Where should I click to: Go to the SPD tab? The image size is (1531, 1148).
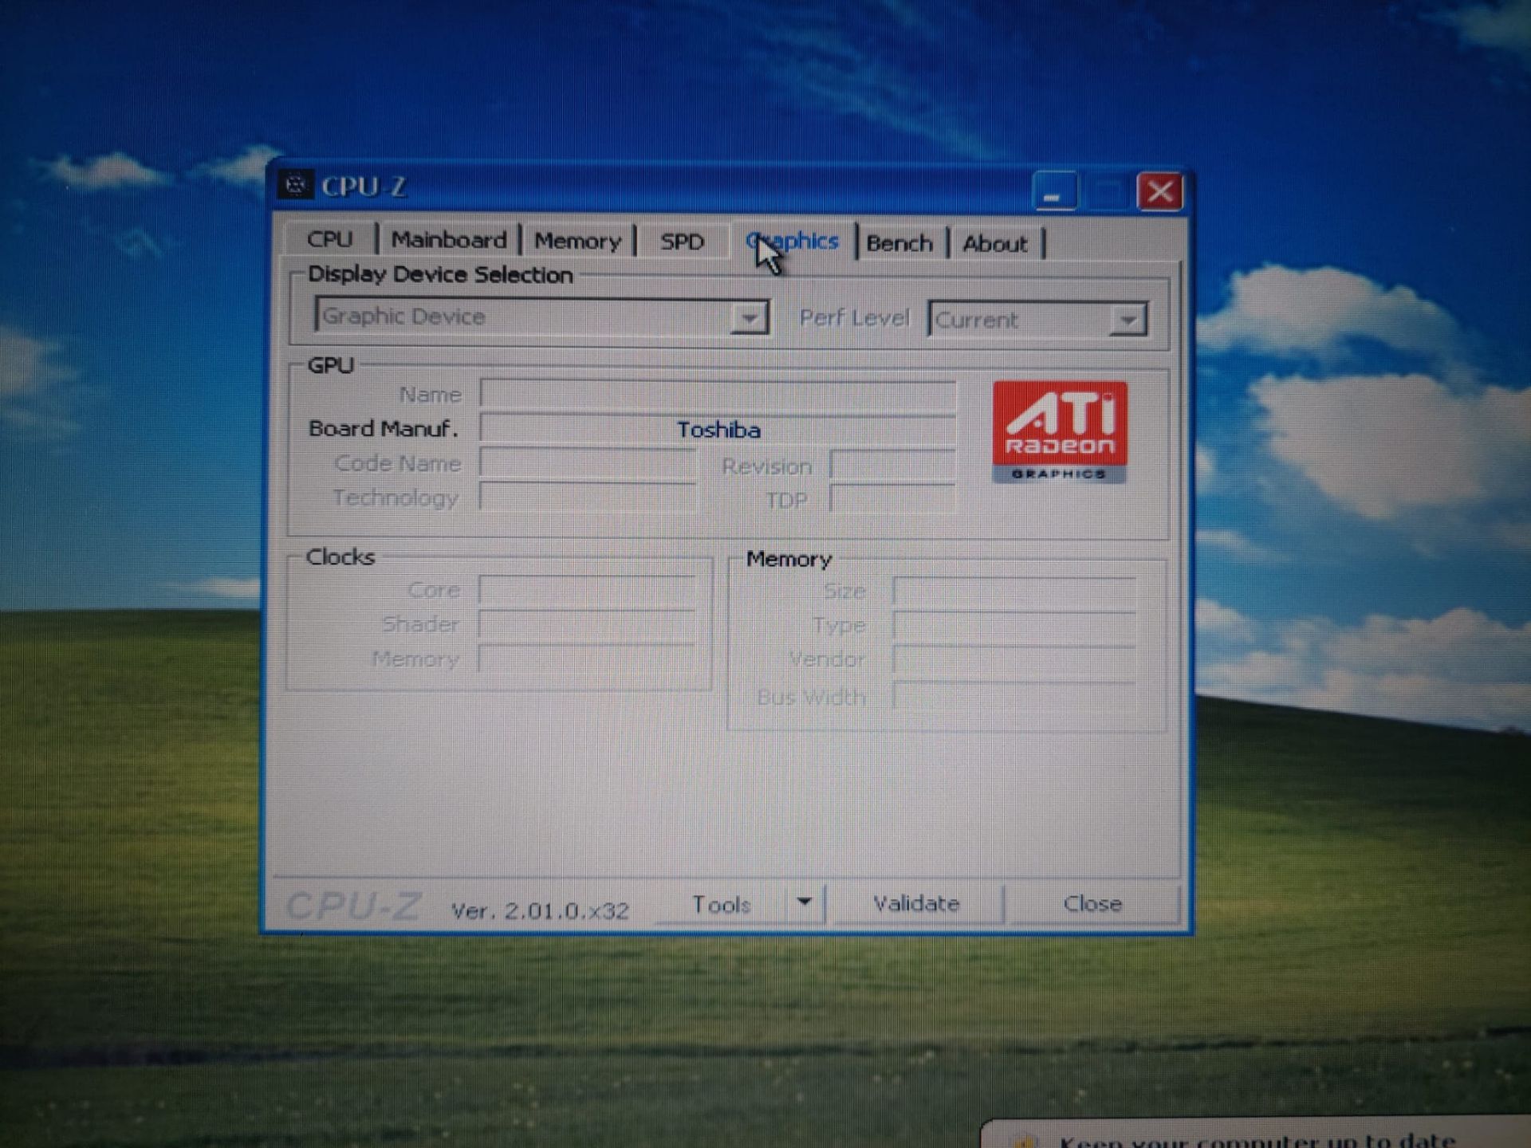tap(682, 242)
